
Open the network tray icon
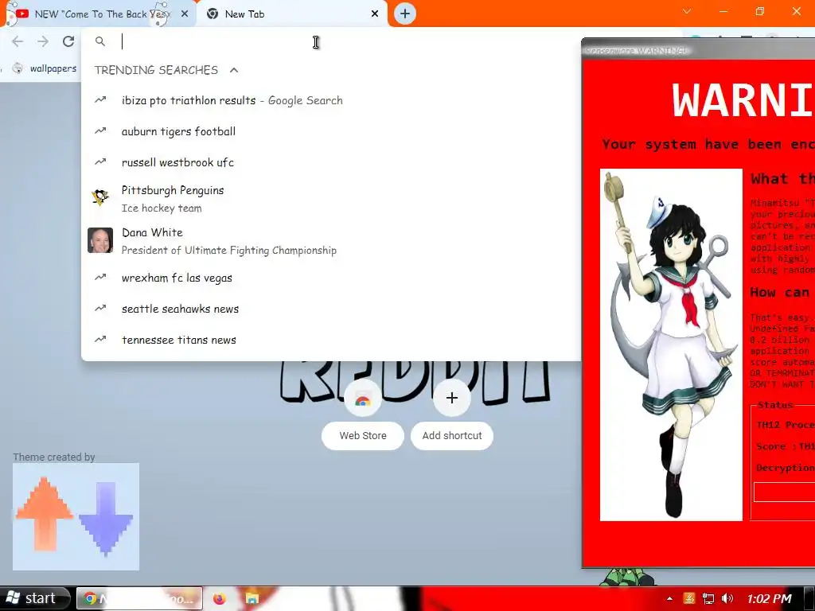click(708, 598)
